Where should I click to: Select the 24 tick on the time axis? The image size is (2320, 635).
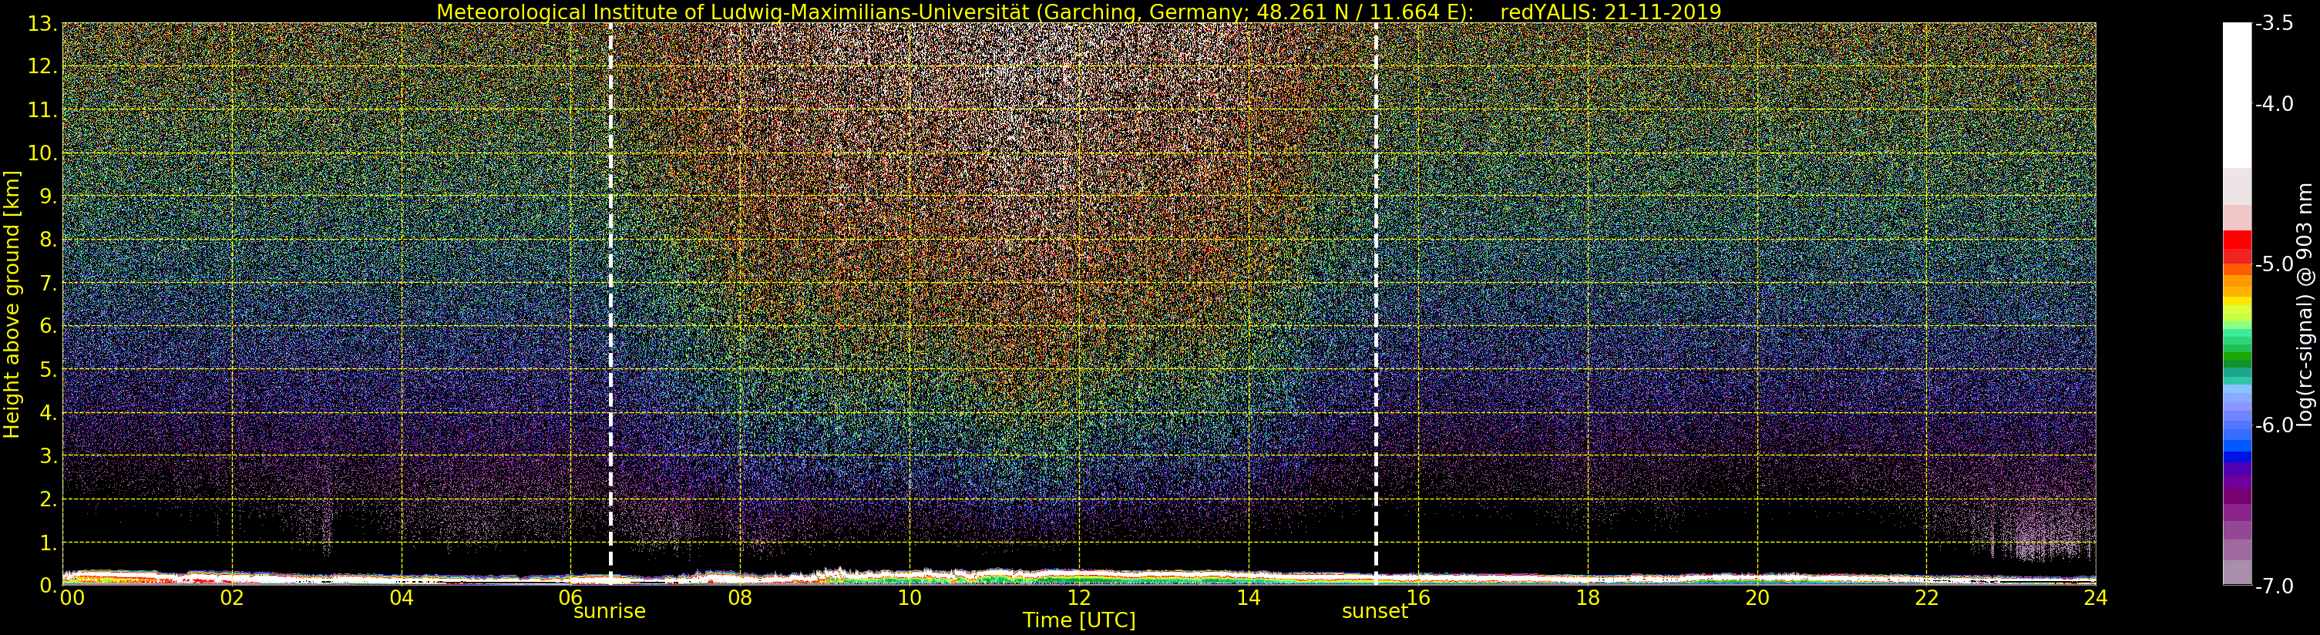tap(2095, 597)
